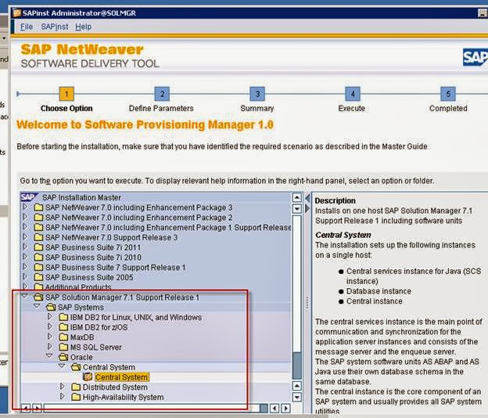Click tree vertical scrollbar thumb

tap(297, 366)
